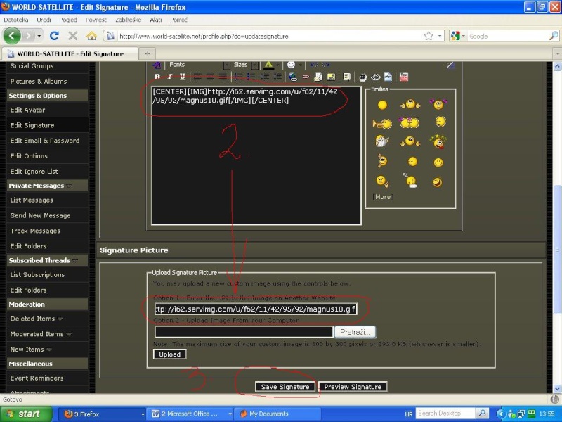Click Preview Signature button
The height and width of the screenshot is (422, 562).
[x=353, y=386]
